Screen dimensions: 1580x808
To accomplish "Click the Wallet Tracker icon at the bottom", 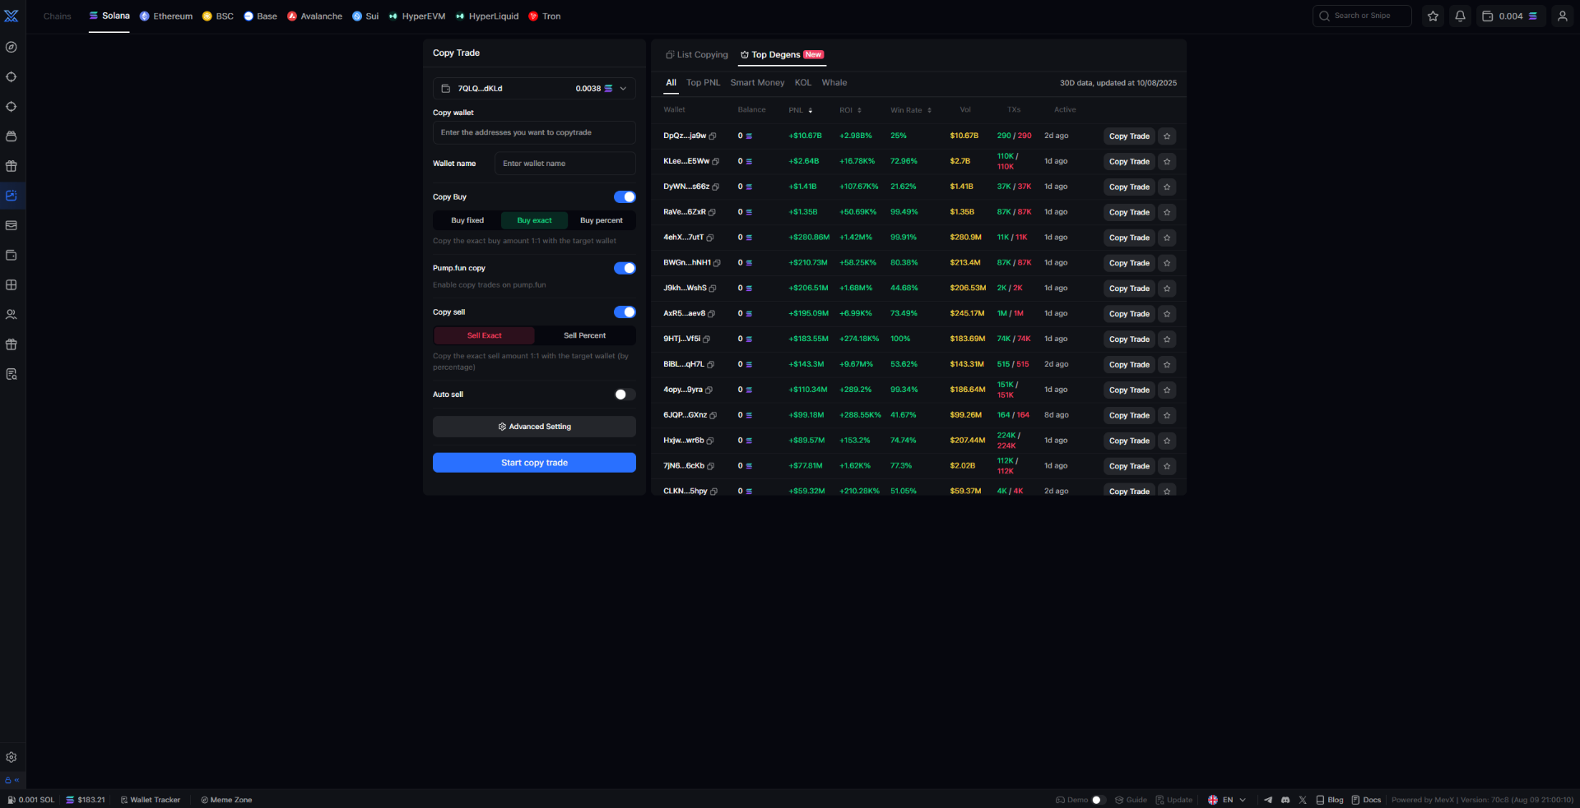I will 123,800.
